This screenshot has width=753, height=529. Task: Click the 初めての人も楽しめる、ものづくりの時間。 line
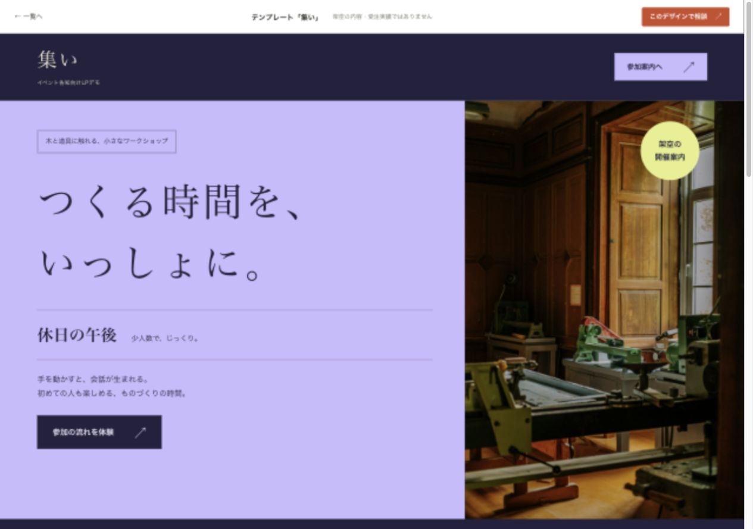(x=112, y=393)
